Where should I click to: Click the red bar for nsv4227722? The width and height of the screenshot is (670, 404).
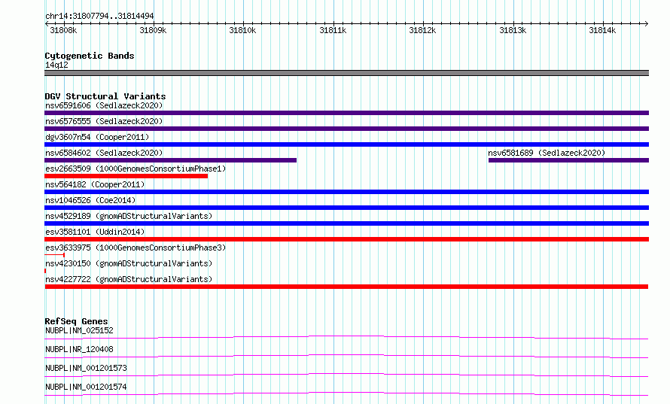346,287
